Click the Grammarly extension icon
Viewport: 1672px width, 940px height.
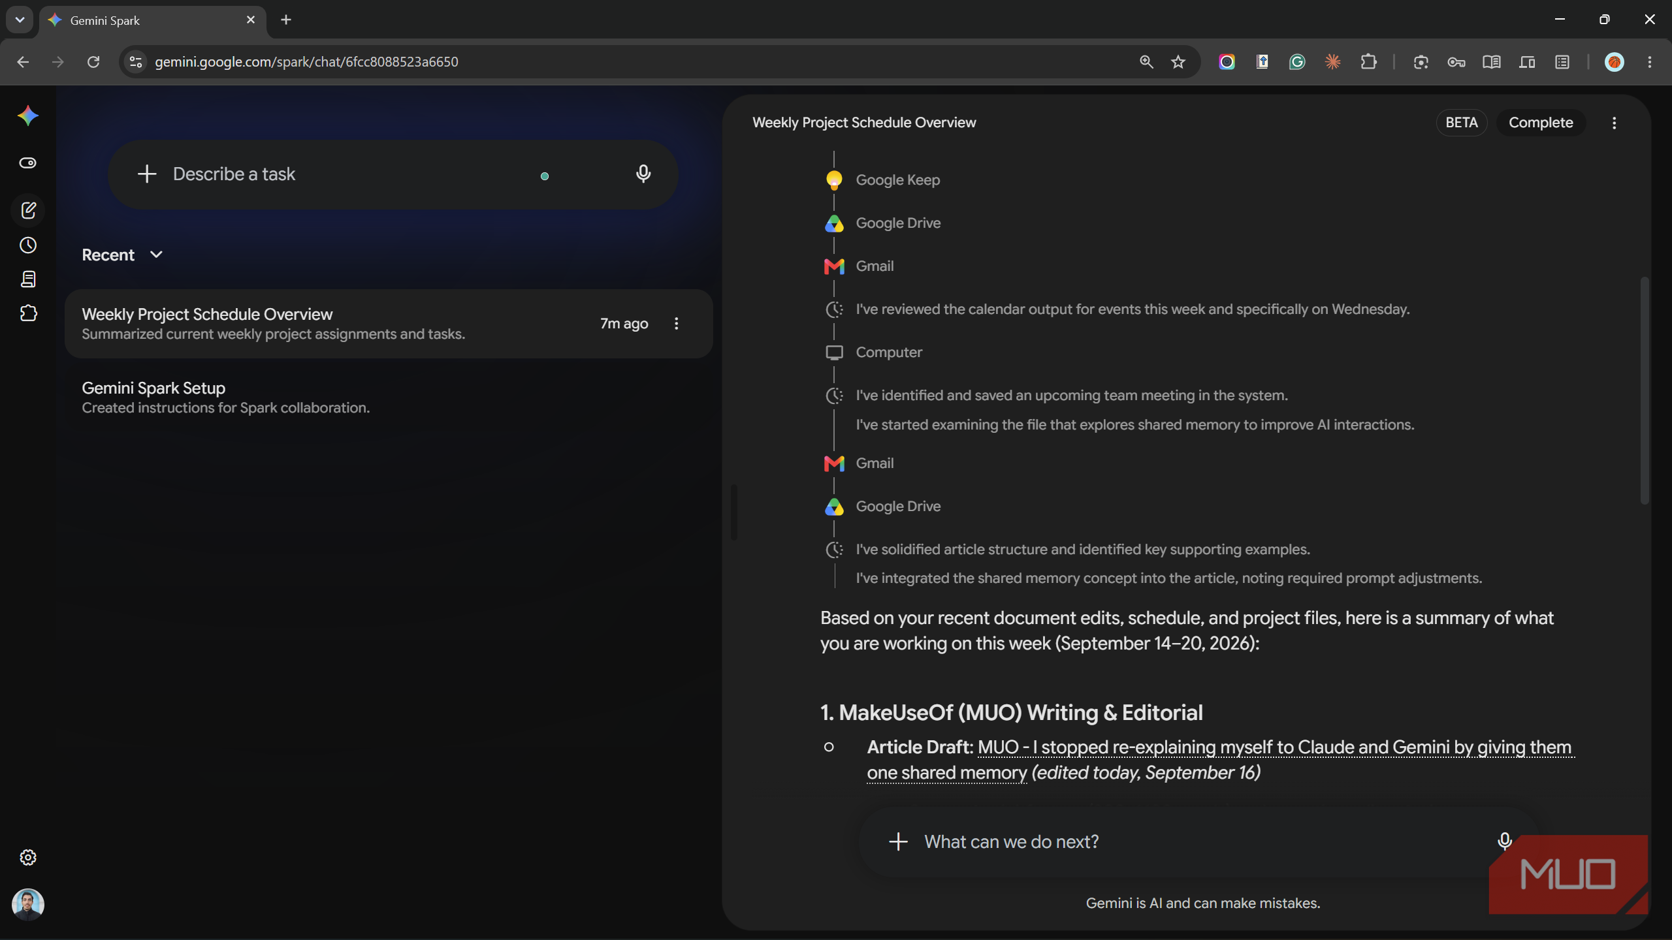tap(1297, 61)
